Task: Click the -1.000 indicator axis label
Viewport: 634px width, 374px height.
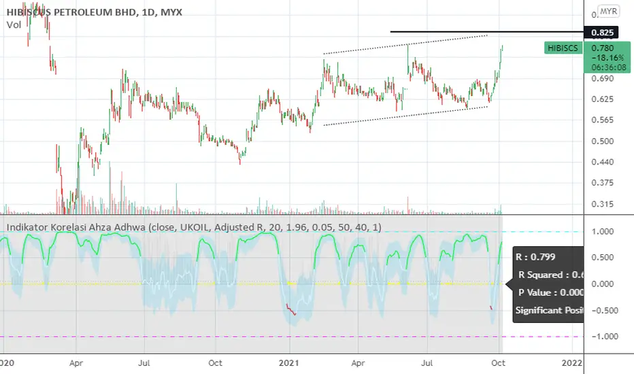Action: tap(603, 337)
